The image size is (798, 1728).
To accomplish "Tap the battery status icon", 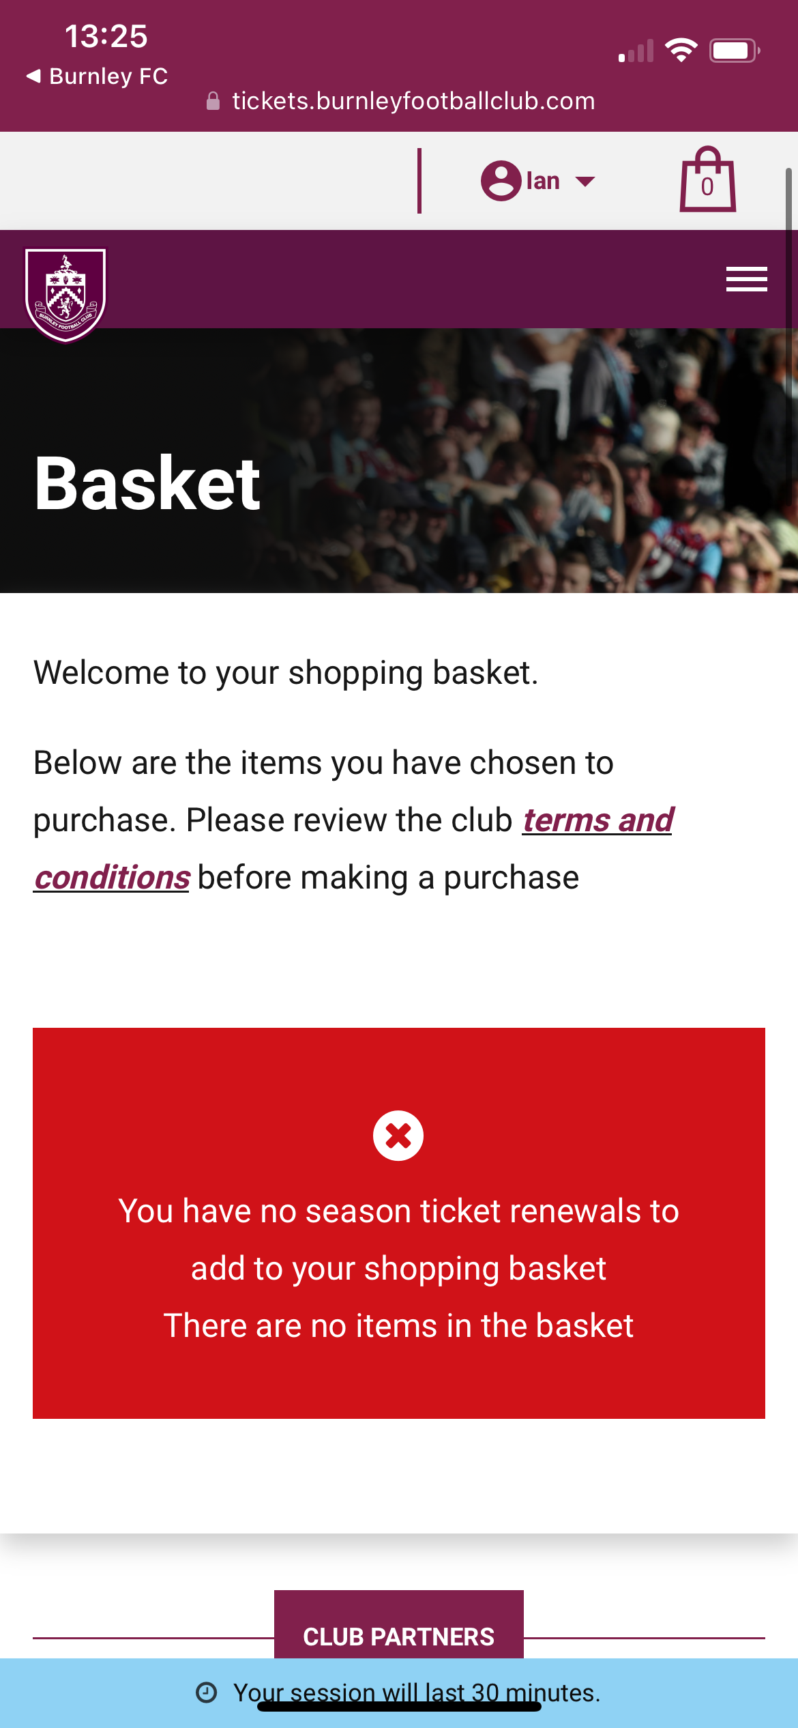I will (x=733, y=51).
